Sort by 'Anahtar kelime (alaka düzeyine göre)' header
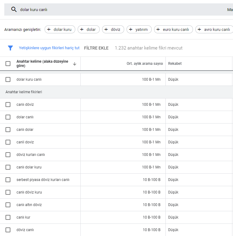 [42, 64]
